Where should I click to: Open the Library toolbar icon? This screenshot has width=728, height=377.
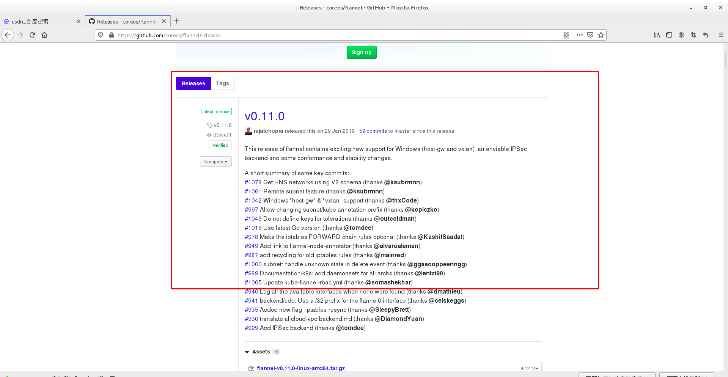pyautogui.click(x=657, y=35)
